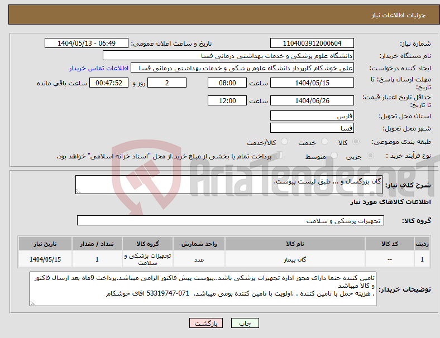The width and height of the screenshot is (440, 338).
Task: Select the خدمت radio button
Action: tap(324, 142)
